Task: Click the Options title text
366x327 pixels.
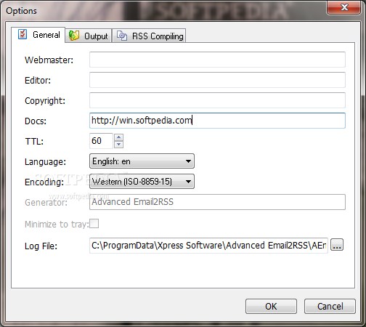Action: pyautogui.click(x=21, y=11)
